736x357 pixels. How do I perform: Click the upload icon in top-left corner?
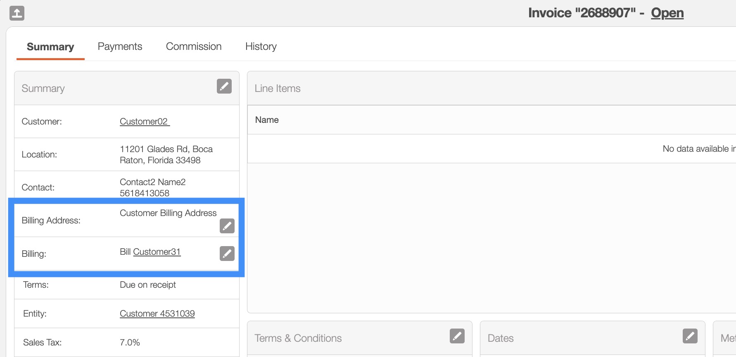(17, 13)
